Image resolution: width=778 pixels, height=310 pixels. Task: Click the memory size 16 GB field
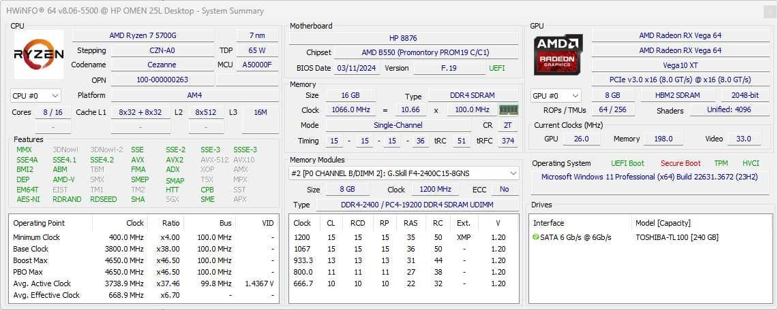tap(350, 95)
